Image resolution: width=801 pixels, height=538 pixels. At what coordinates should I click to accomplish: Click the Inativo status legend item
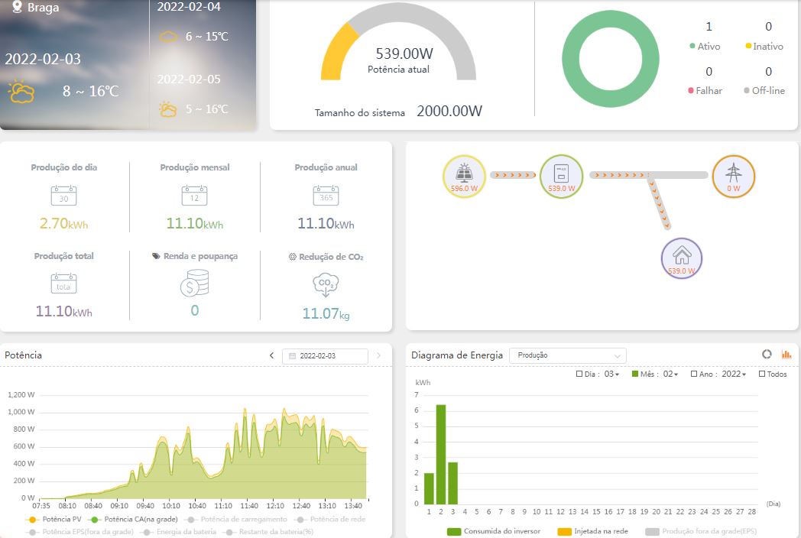click(764, 47)
